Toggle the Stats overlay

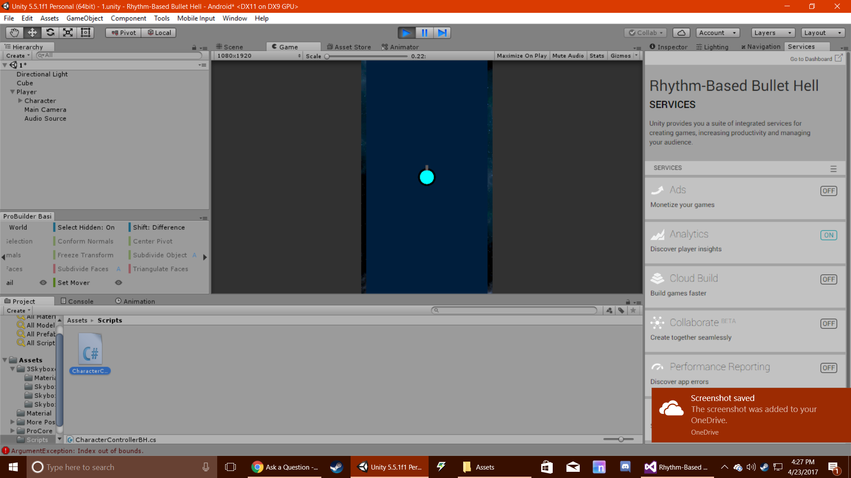point(597,56)
